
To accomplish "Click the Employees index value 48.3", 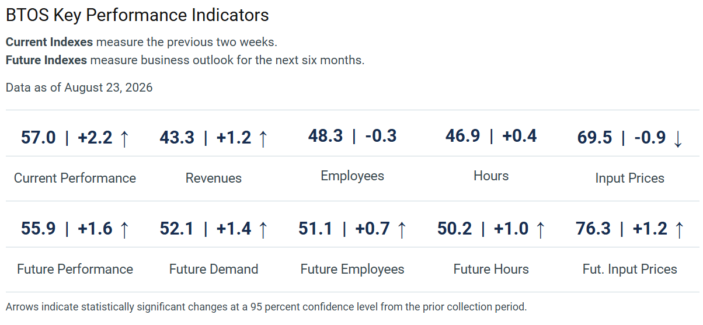I will pos(325,136).
